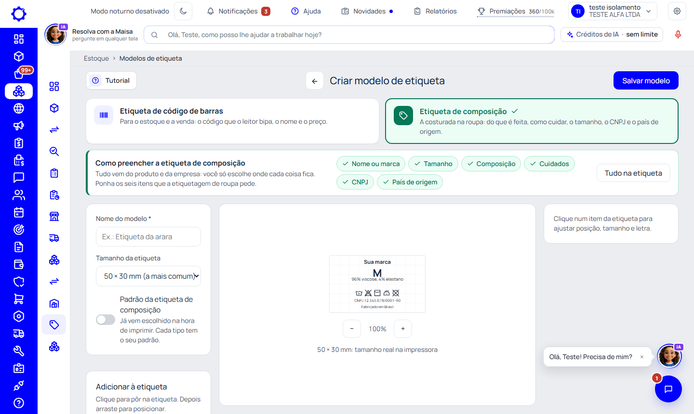Open the magnifier-with-check icon in the submenu

pyautogui.click(x=54, y=151)
